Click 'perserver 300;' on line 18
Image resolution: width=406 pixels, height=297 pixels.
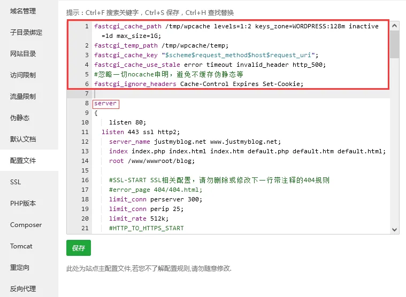pyautogui.click(x=177, y=200)
